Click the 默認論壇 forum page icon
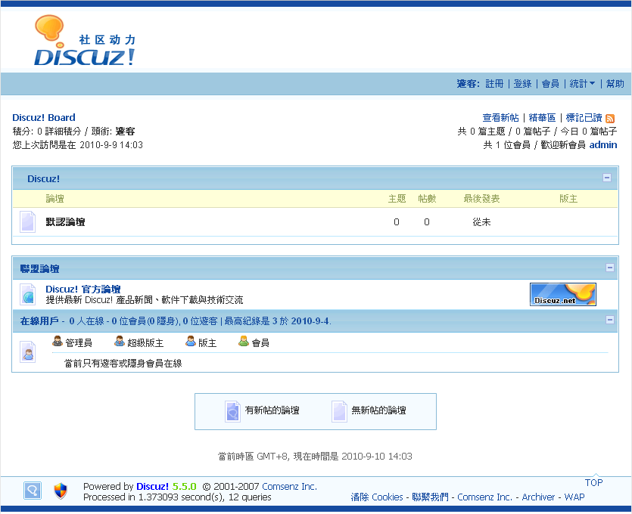The width and height of the screenshot is (632, 514). click(27, 221)
